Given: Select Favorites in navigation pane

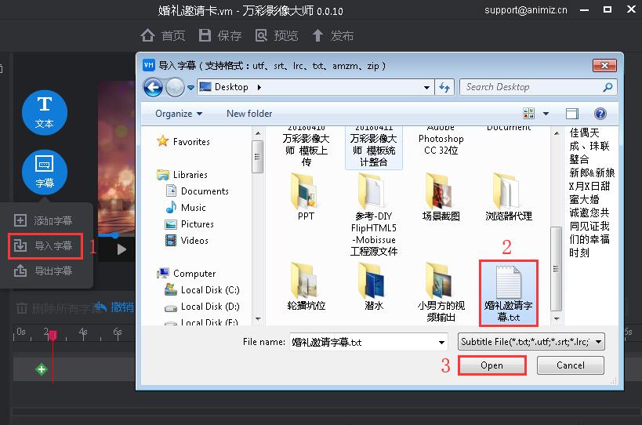Looking at the screenshot, I should (x=183, y=142).
